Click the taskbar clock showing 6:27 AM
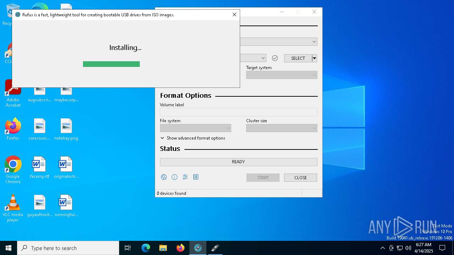The height and width of the screenshot is (255, 454). (423, 248)
